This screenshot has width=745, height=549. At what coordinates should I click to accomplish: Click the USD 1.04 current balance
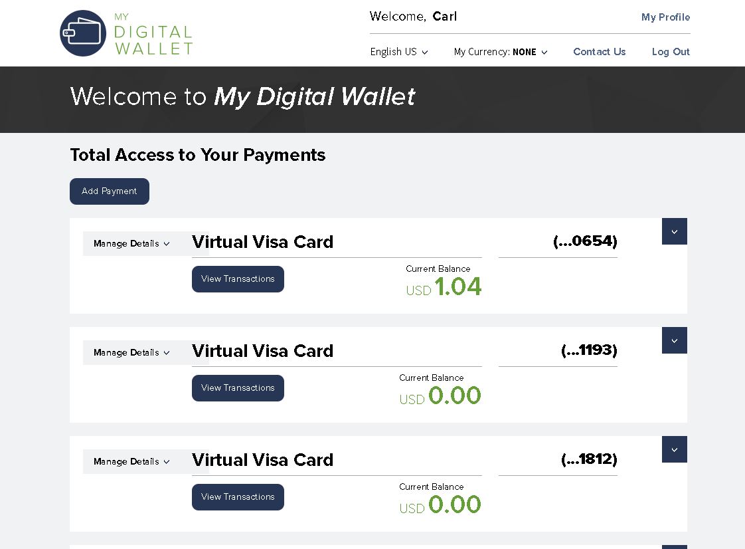tap(444, 287)
